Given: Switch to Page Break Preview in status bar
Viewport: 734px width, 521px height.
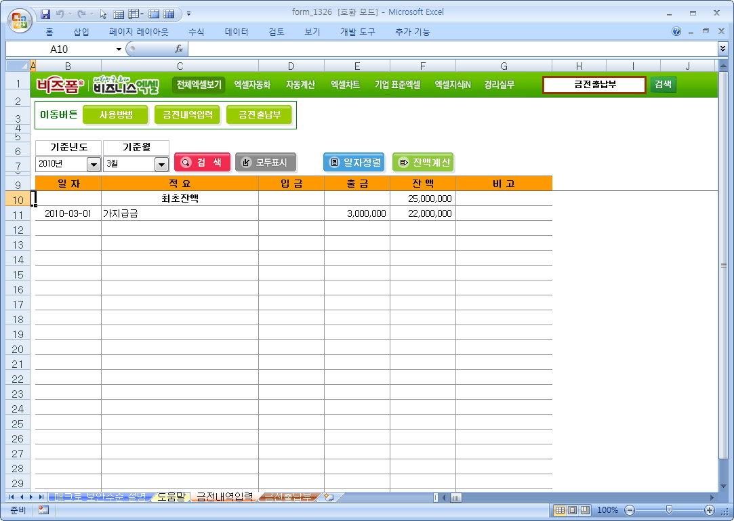Looking at the screenshot, I should click(584, 510).
